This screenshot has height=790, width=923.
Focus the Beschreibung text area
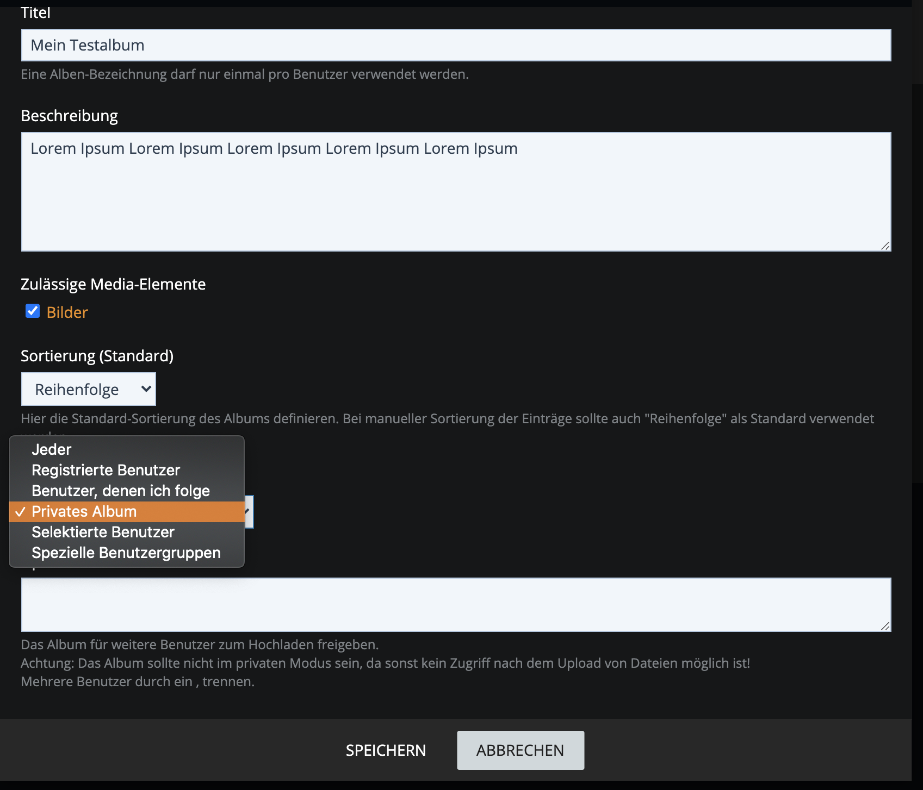pyautogui.click(x=456, y=192)
